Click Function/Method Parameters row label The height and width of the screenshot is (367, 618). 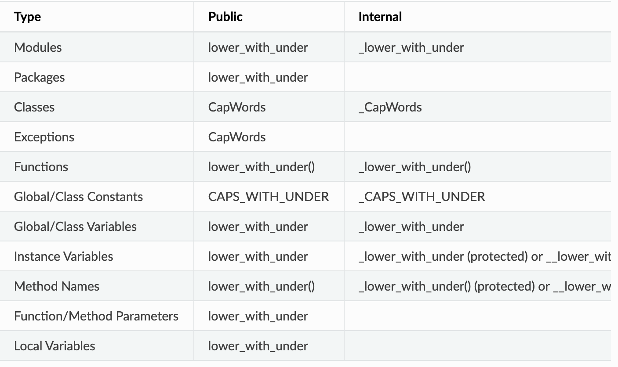pyautogui.click(x=96, y=316)
